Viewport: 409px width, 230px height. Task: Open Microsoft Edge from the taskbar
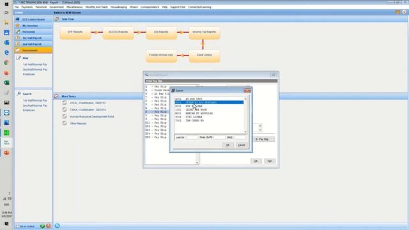6,52
